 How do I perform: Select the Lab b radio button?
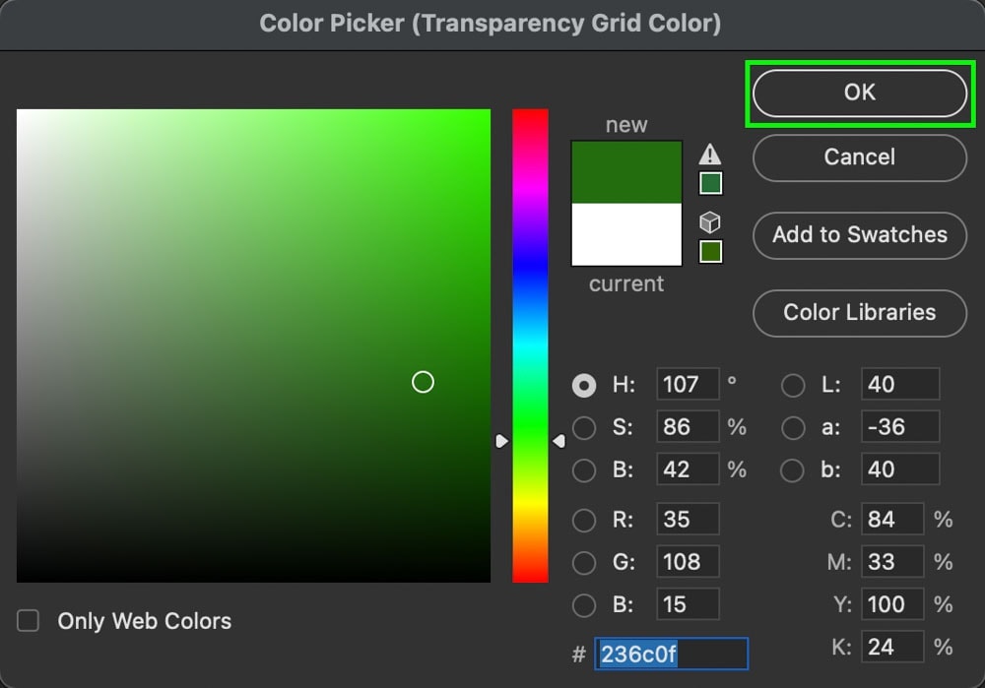coord(793,470)
